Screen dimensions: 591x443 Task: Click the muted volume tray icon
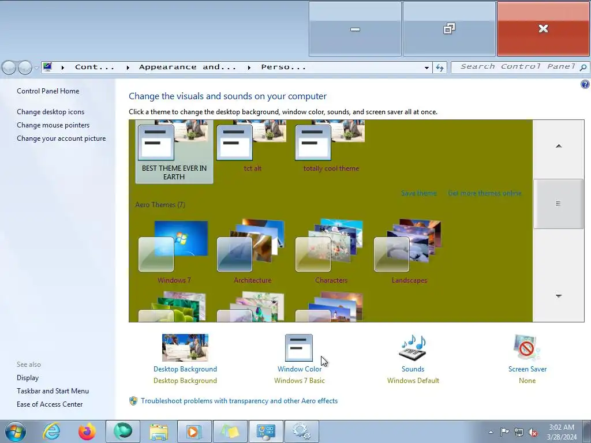point(533,432)
